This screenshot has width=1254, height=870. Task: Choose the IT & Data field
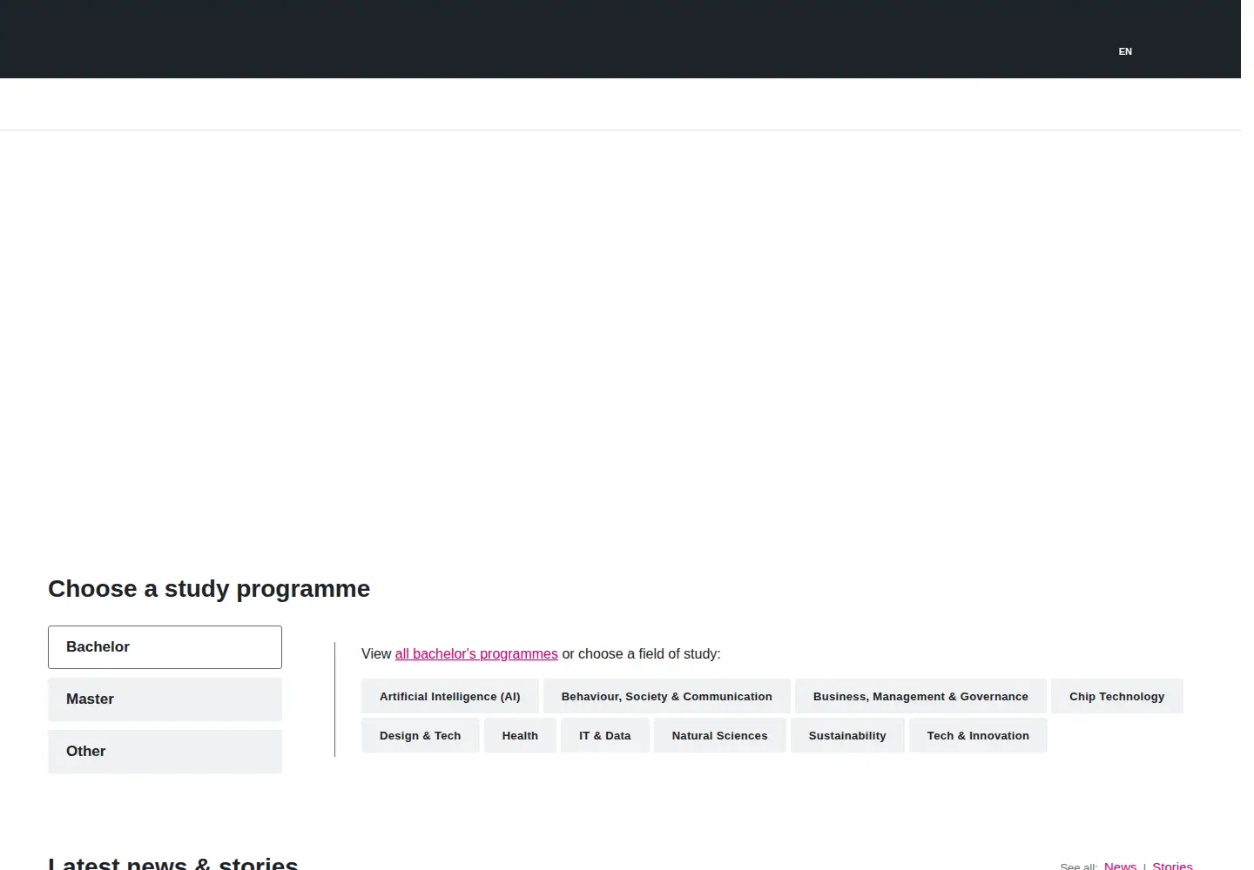click(x=605, y=736)
